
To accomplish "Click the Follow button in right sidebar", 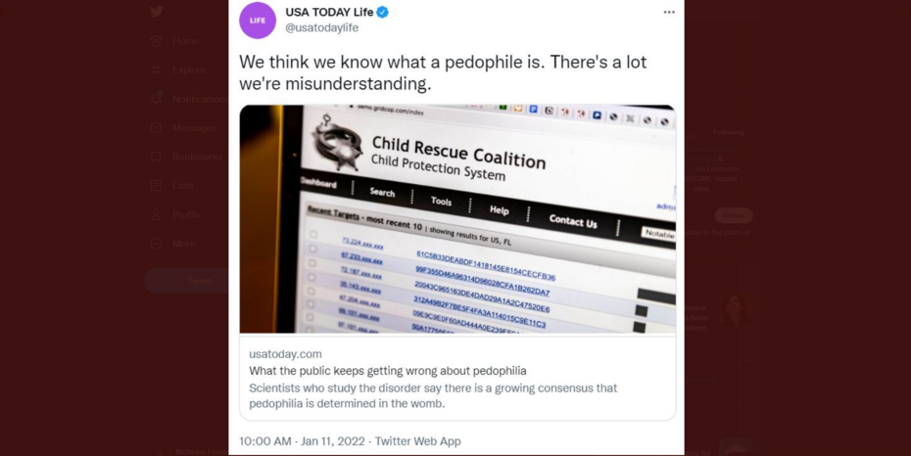I will click(x=733, y=215).
